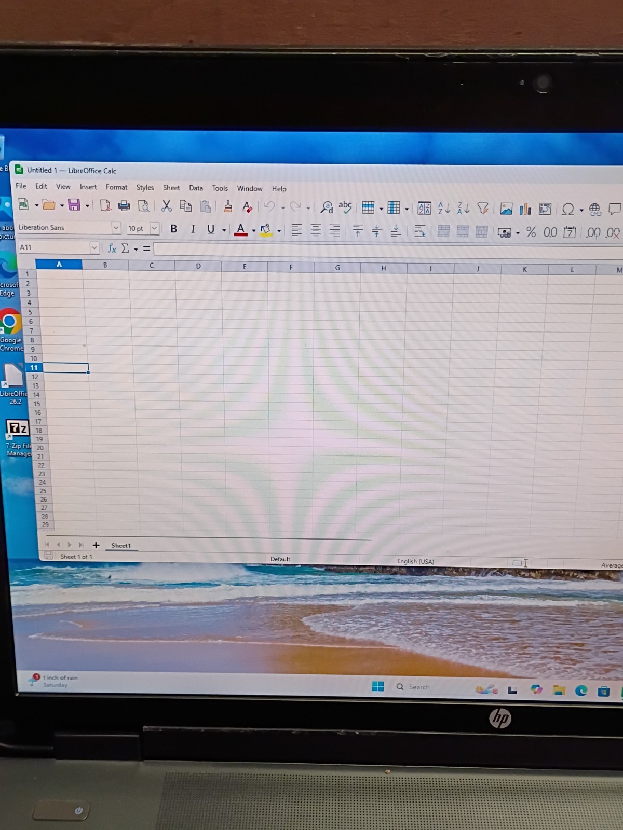Run the spelling check (abc icon)

pos(345,207)
